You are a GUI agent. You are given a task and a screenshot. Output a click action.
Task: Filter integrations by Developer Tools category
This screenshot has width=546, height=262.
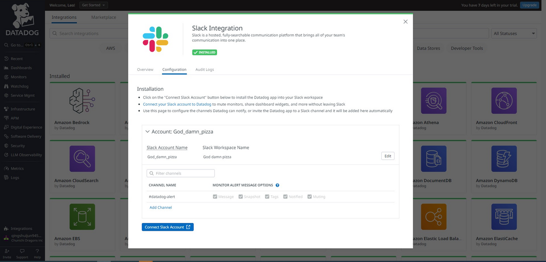[x=467, y=48]
